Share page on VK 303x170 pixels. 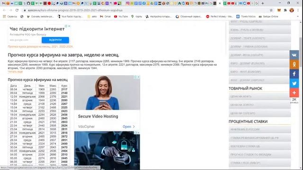294,55
